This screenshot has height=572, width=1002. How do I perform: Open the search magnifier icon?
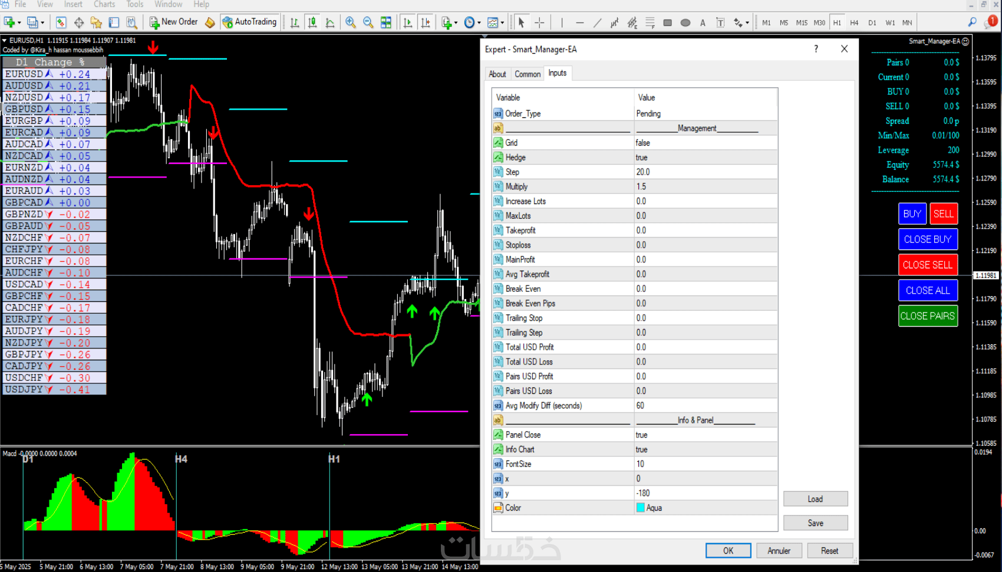click(973, 22)
